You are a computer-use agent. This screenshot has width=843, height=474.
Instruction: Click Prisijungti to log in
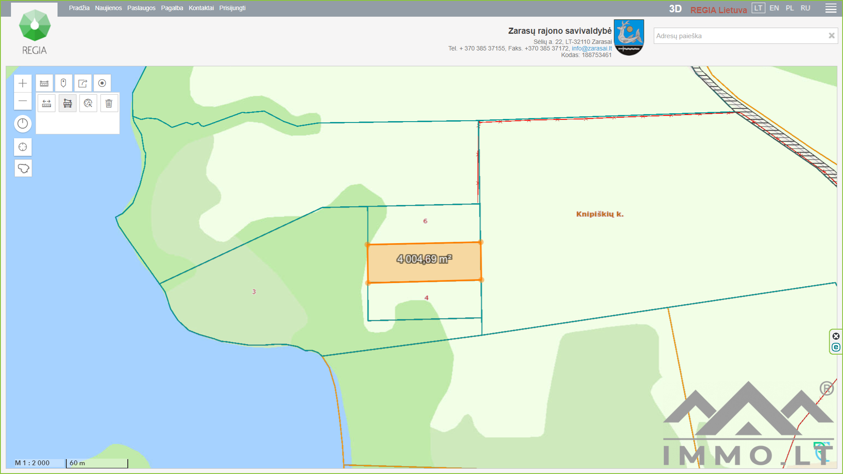[x=232, y=8]
